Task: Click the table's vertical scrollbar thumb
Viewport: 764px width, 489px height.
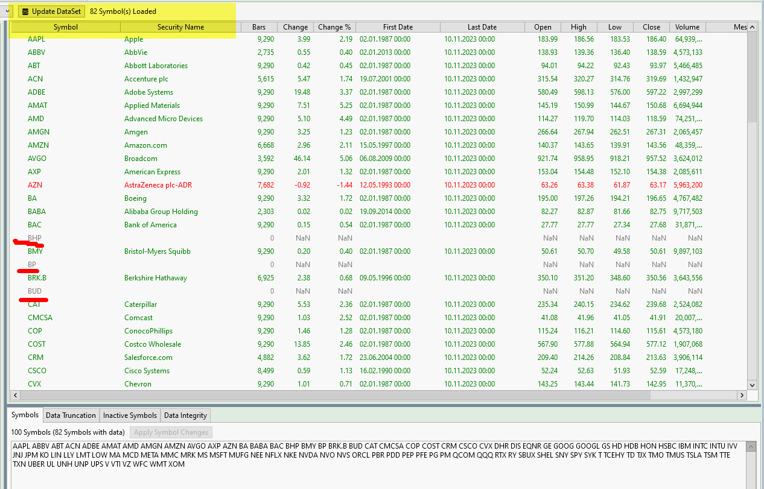Action: (x=752, y=78)
